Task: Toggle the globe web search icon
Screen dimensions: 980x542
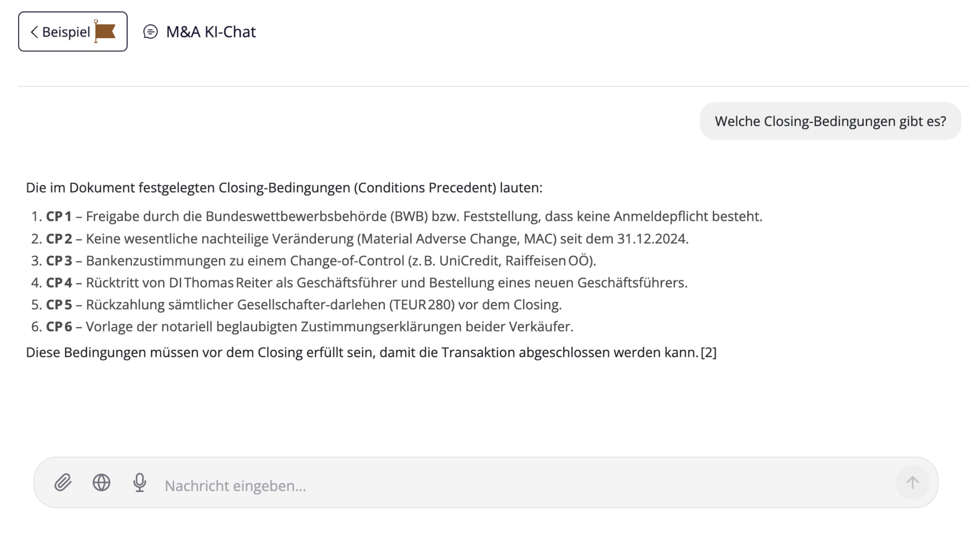Action: pyautogui.click(x=101, y=482)
